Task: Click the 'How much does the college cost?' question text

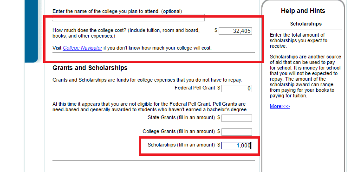Action: tap(126, 33)
